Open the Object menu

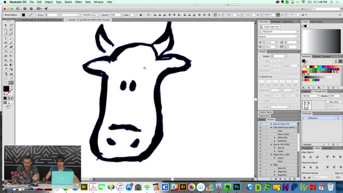49,2
